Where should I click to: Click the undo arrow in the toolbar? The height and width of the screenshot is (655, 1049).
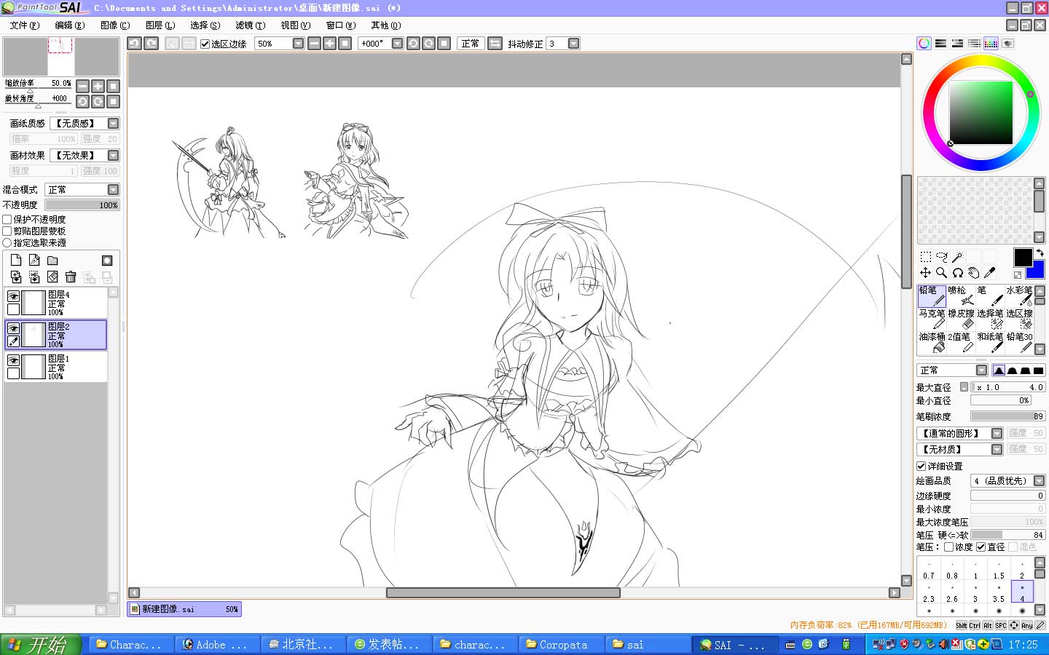point(134,44)
